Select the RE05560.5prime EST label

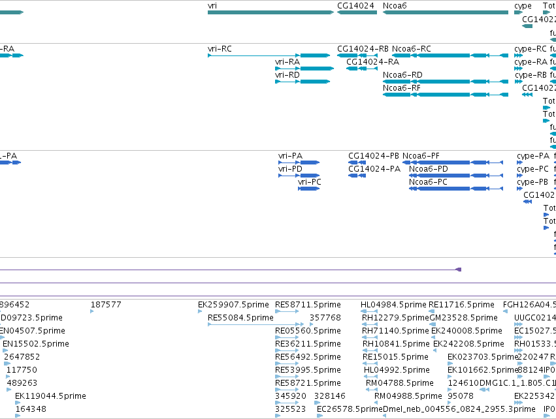point(308,331)
